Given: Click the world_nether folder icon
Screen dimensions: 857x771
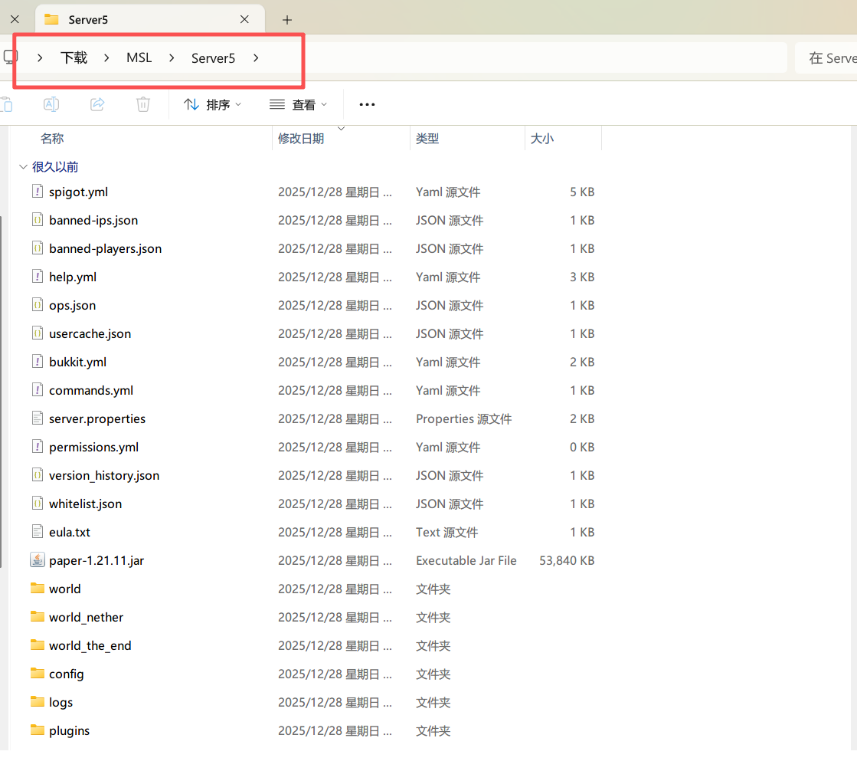Looking at the screenshot, I should point(38,617).
